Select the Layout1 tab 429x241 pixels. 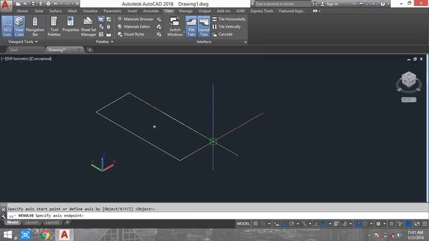[x=32, y=222]
